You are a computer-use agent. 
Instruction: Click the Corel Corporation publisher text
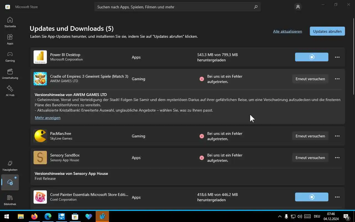(63, 200)
